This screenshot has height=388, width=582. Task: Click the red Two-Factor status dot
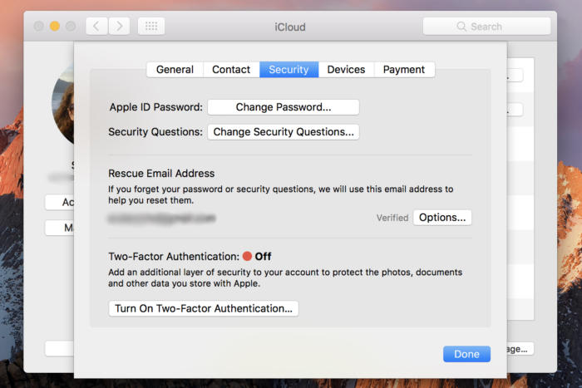pyautogui.click(x=247, y=257)
